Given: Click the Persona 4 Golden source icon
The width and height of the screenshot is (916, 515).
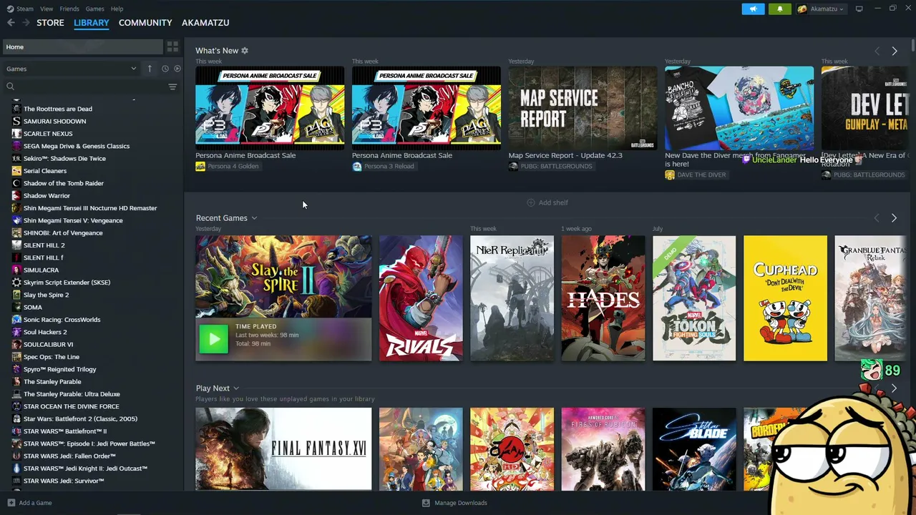Looking at the screenshot, I should tap(200, 167).
